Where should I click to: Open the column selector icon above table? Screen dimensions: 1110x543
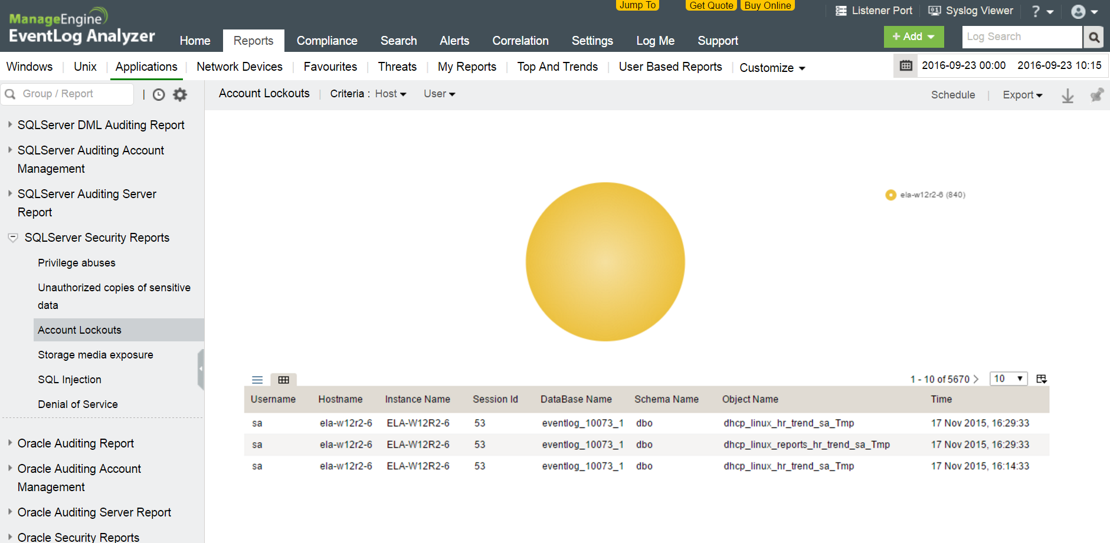click(1042, 379)
